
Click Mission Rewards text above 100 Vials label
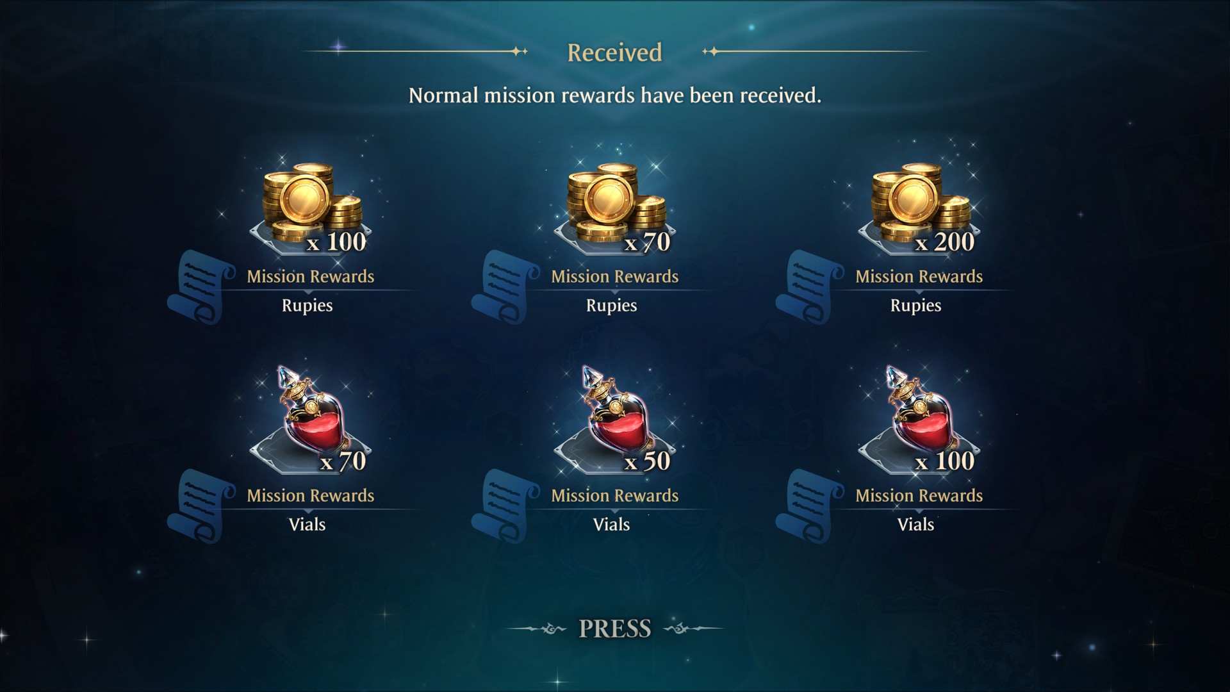[919, 495]
